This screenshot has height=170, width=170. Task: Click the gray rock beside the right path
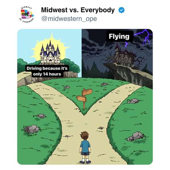pyautogui.click(x=133, y=101)
